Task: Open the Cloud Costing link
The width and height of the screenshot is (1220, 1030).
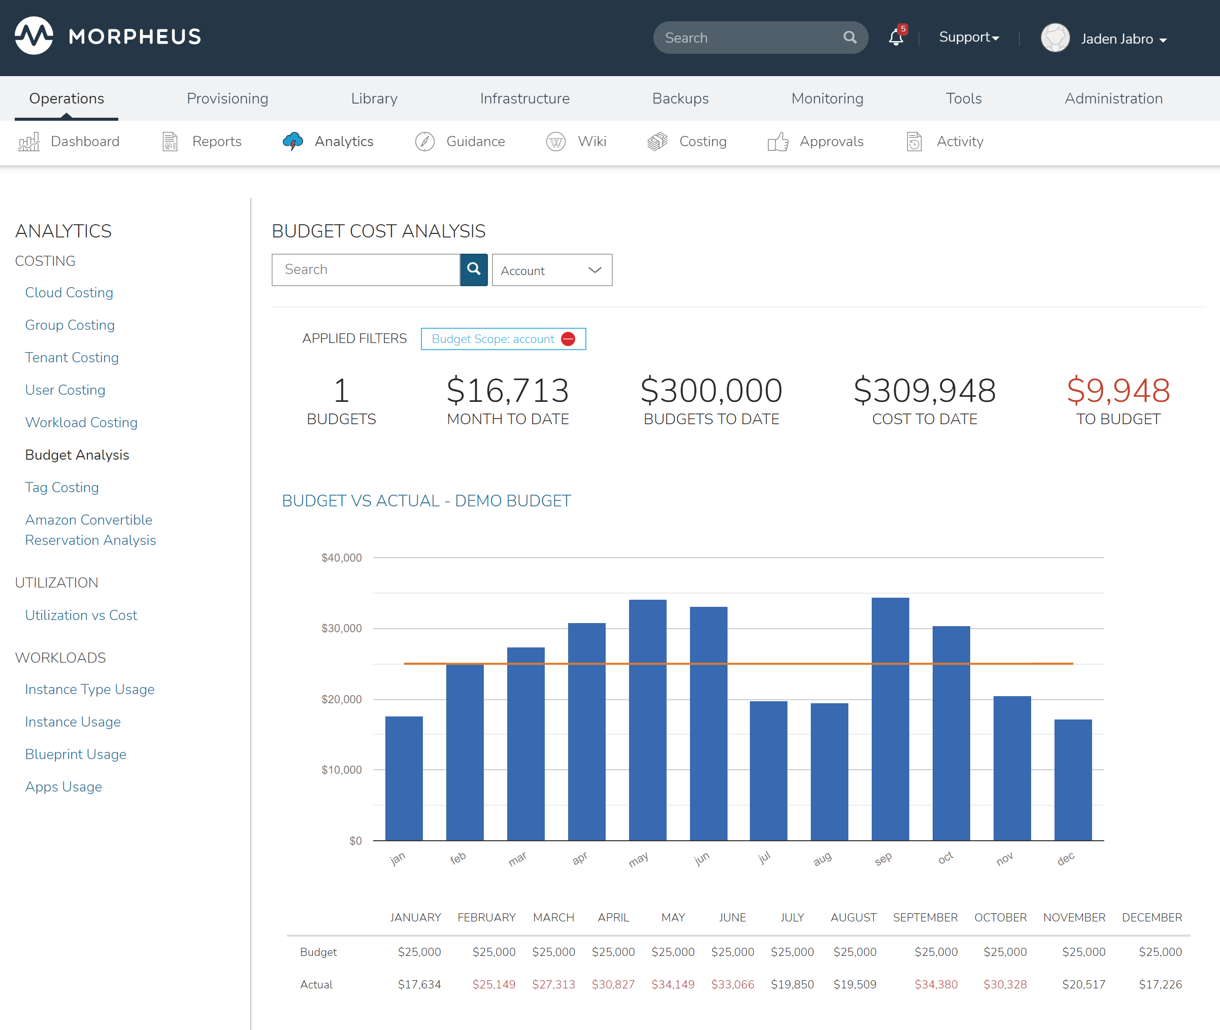Action: point(69,293)
